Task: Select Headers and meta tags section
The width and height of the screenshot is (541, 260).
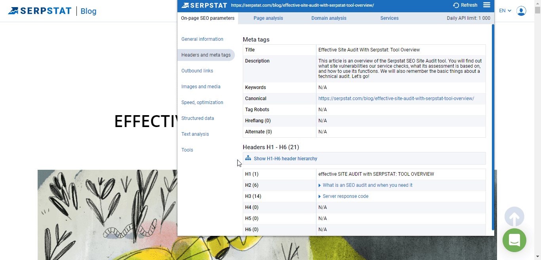Action: tap(206, 55)
